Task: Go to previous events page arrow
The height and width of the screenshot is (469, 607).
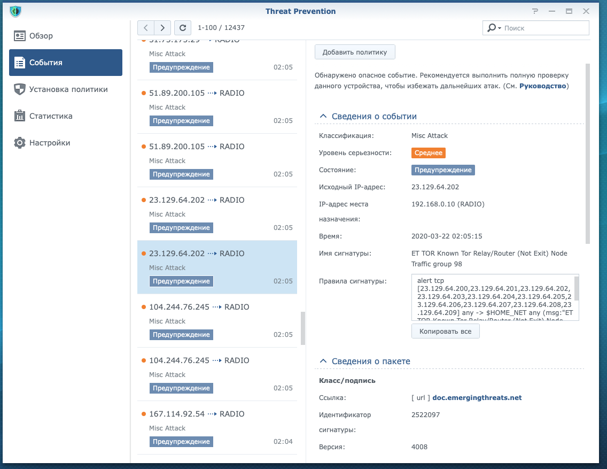Action: (146, 28)
